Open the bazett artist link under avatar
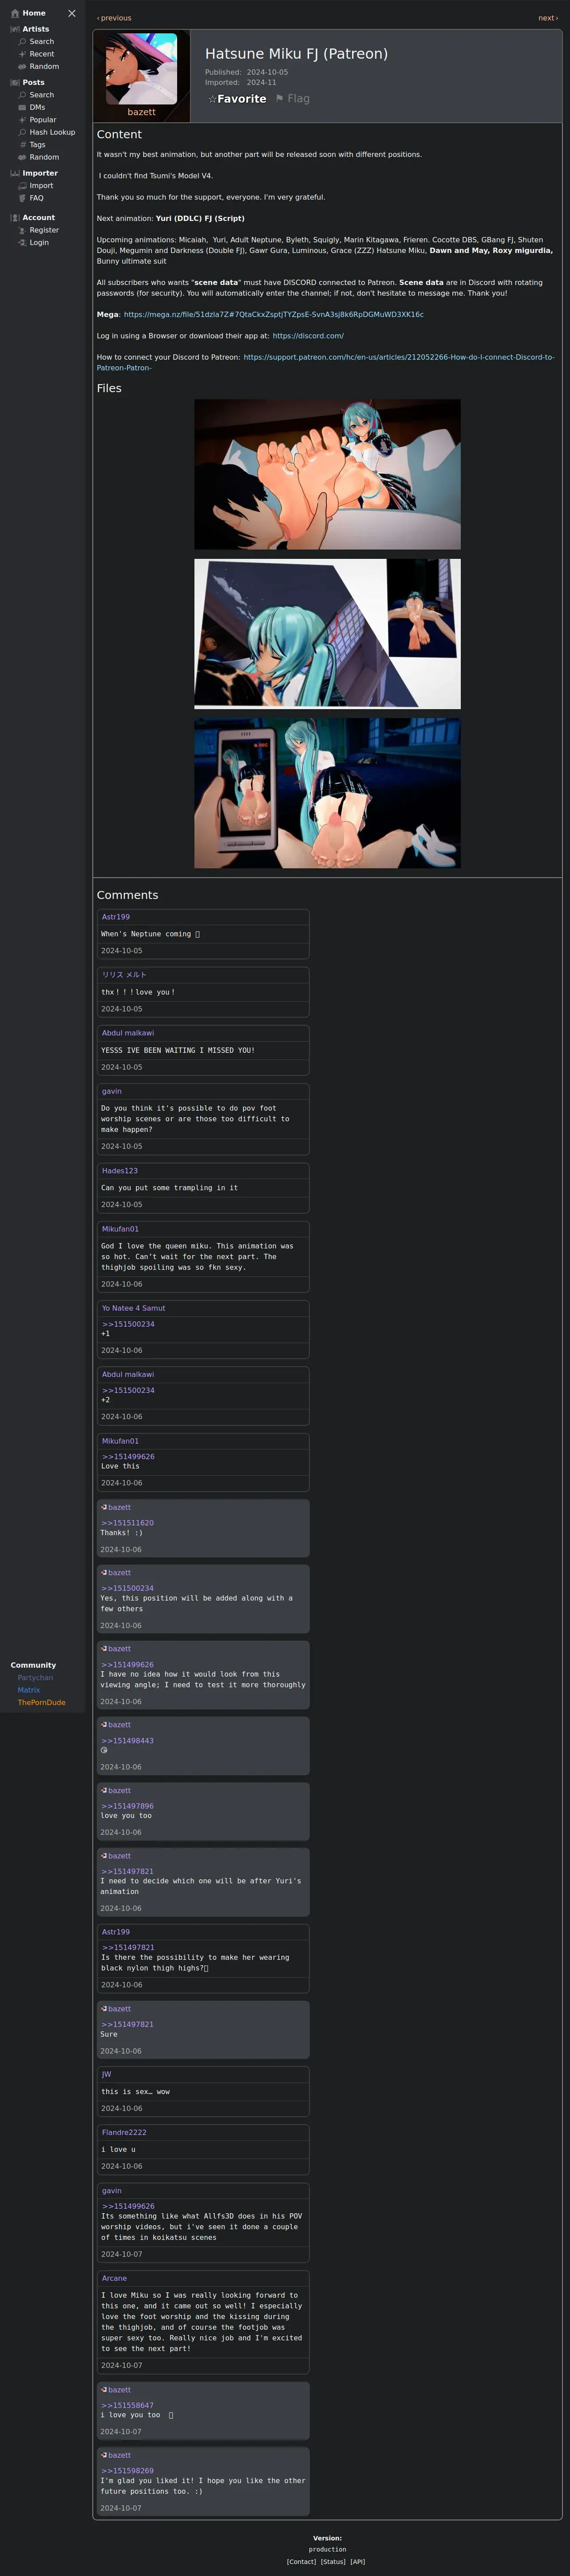 click(142, 112)
